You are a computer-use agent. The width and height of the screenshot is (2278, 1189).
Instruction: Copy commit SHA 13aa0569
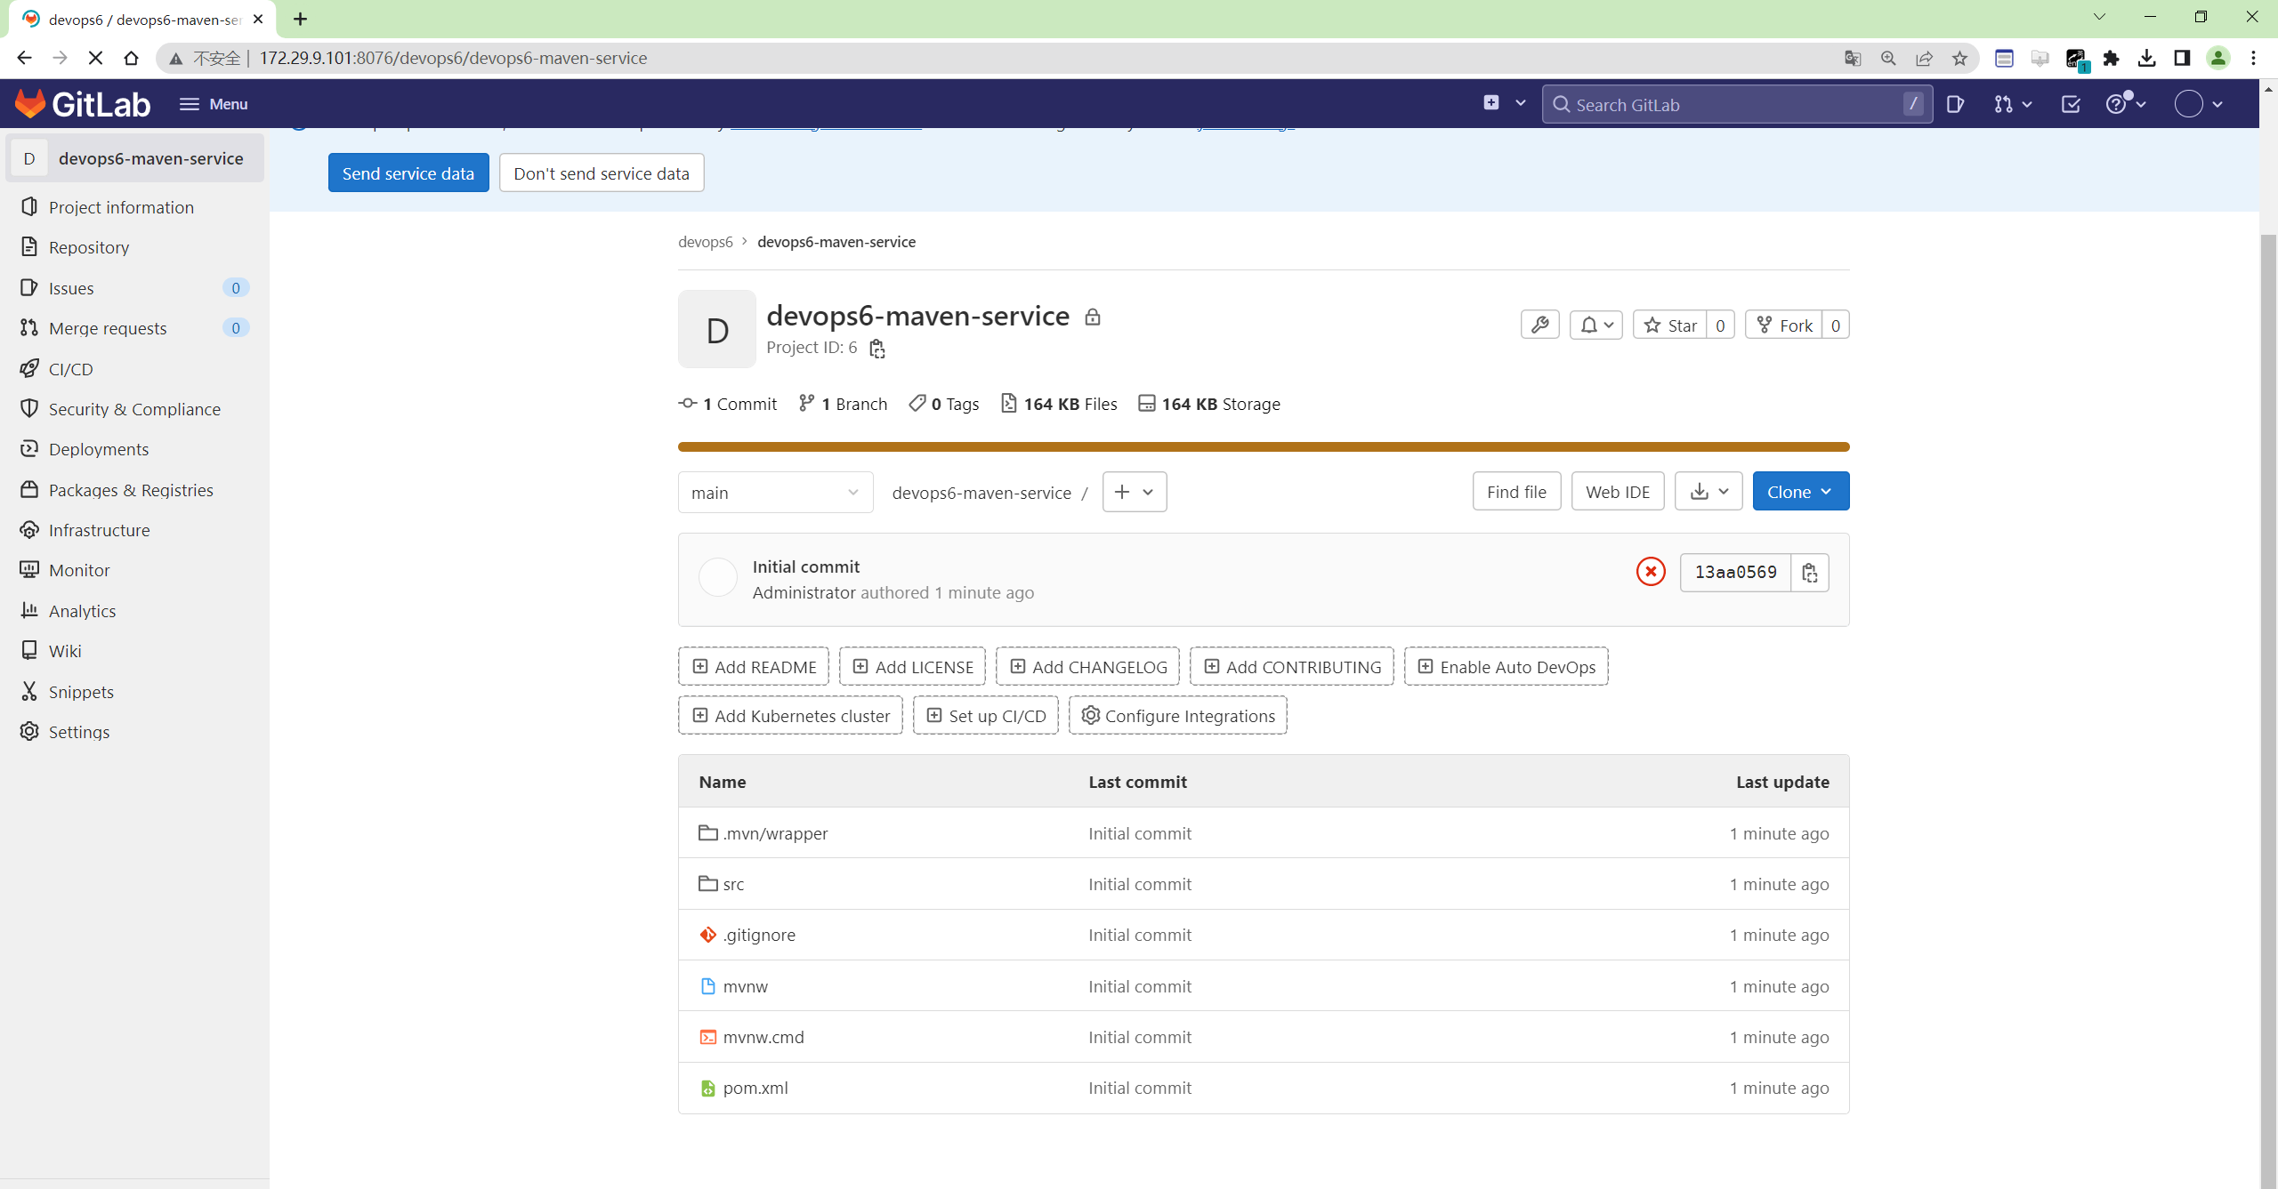coord(1810,573)
